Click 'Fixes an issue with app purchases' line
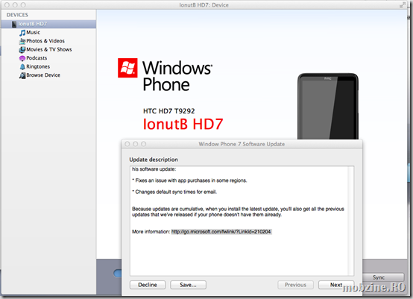 [x=189, y=180]
